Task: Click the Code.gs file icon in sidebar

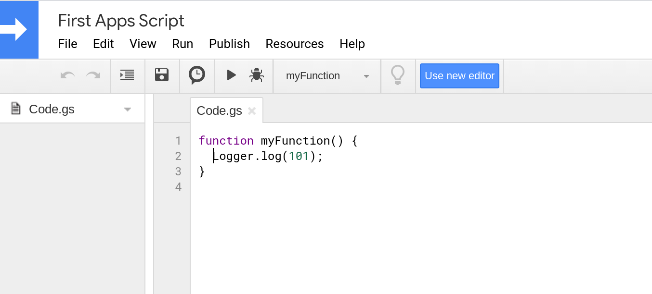Action: pyautogui.click(x=16, y=109)
